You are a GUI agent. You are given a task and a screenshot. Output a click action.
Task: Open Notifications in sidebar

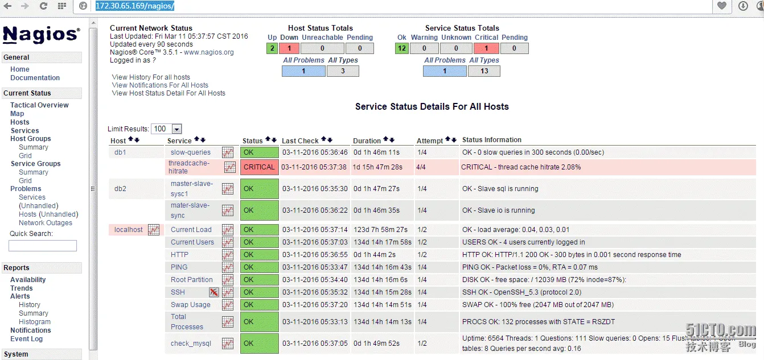tap(31, 330)
